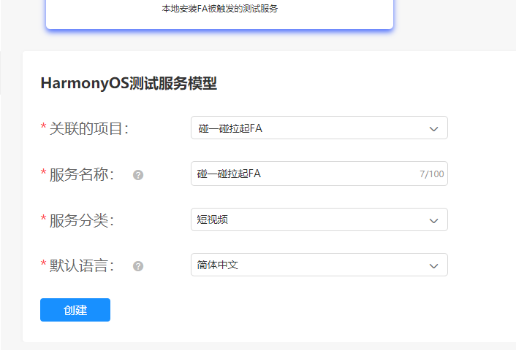516x350 pixels.
Task: Click the help icon beside 默认语言
Action: tap(138, 266)
